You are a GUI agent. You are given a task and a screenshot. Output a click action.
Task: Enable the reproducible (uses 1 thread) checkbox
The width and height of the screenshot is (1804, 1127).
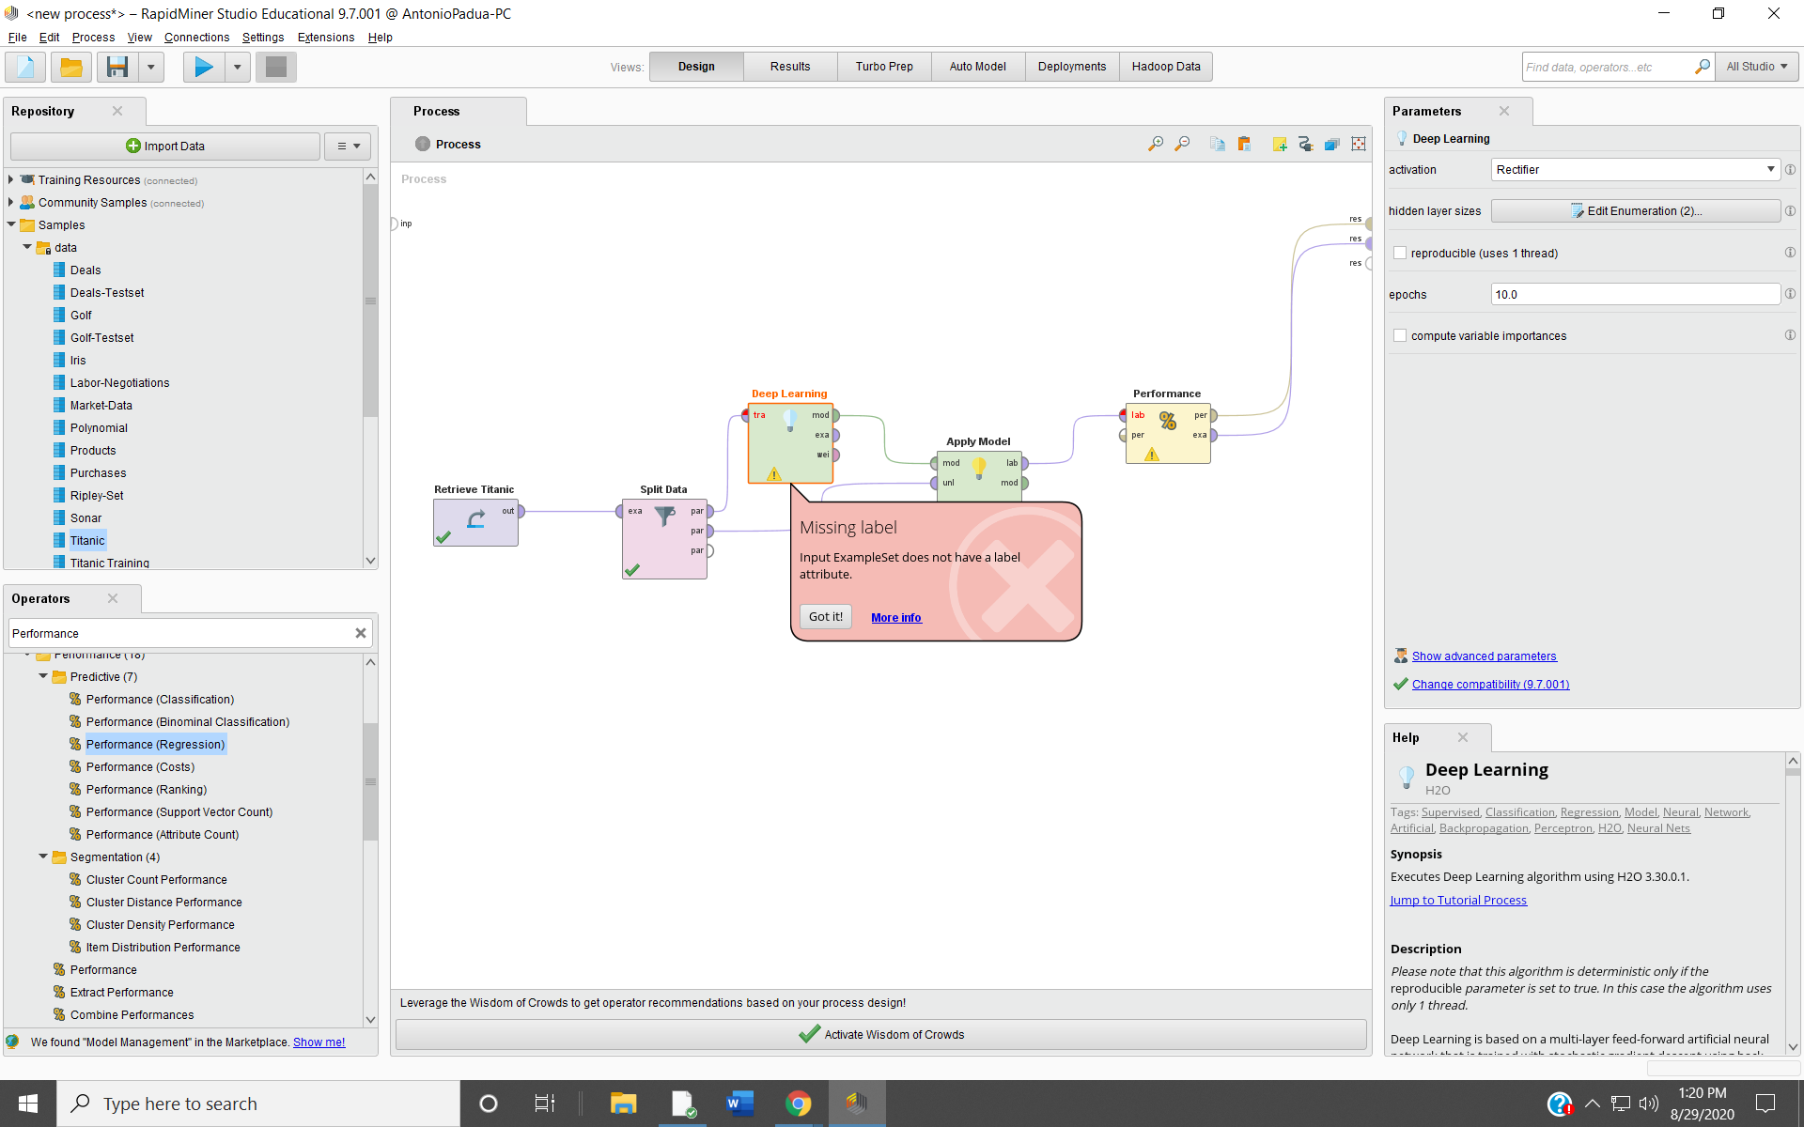(x=1400, y=253)
